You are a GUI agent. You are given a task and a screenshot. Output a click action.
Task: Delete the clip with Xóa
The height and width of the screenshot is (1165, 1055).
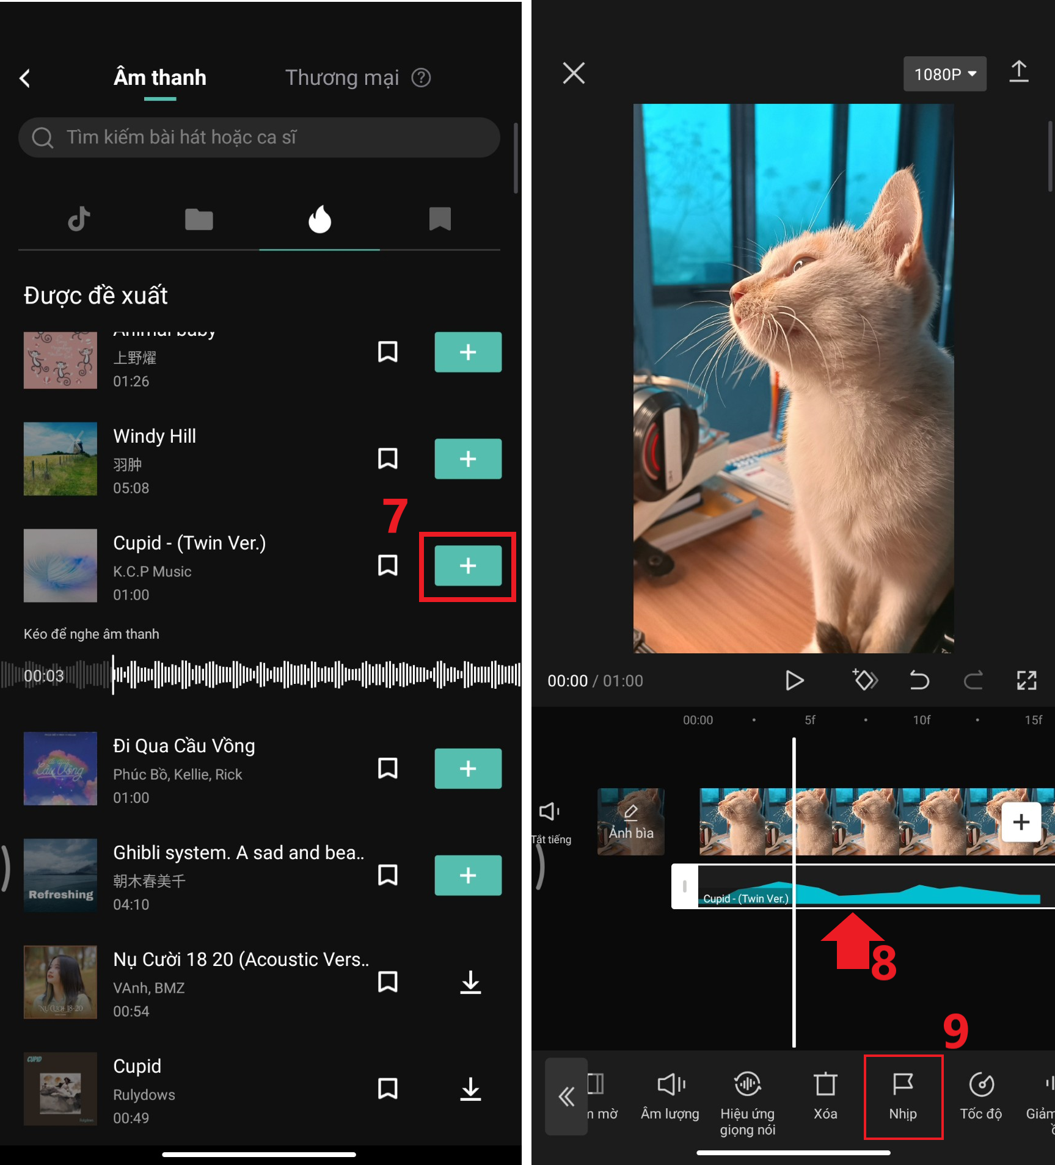pyautogui.click(x=825, y=1096)
